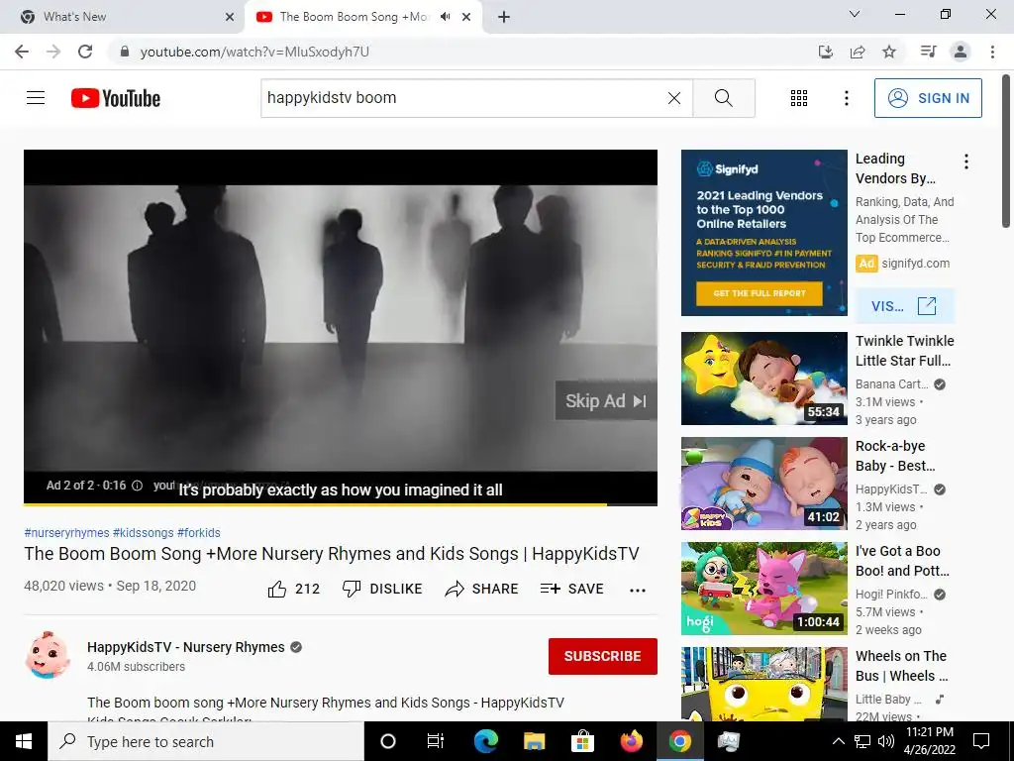Open the HappyKidsTV channel avatar

tap(47, 655)
